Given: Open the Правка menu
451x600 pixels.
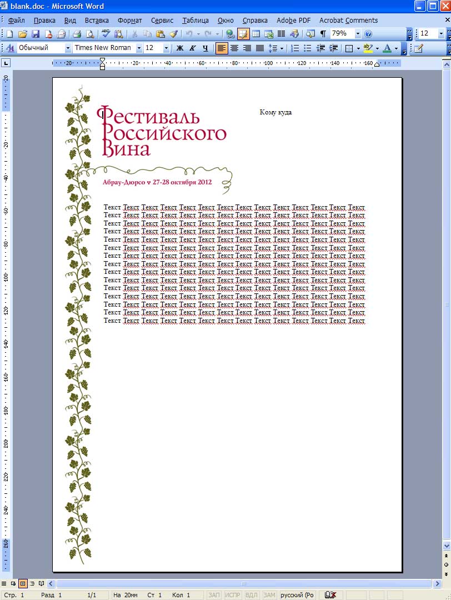Looking at the screenshot, I should [x=44, y=21].
